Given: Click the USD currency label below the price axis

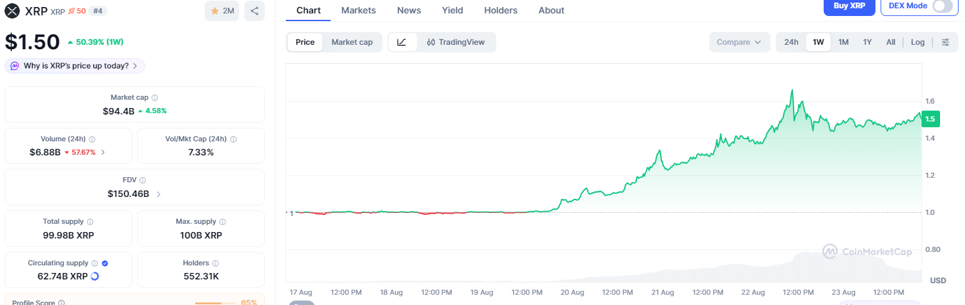Looking at the screenshot, I should point(938,281).
